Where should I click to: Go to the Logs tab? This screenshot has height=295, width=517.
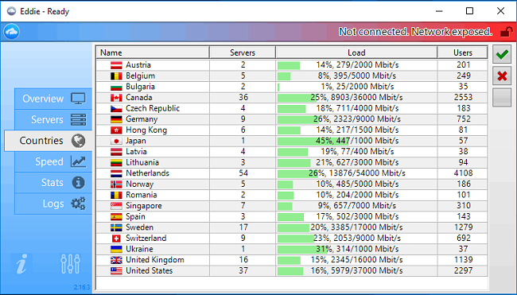point(53,204)
